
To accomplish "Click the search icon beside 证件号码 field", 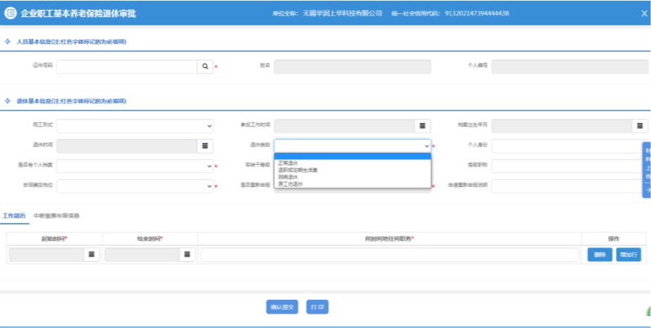I will tap(204, 66).
